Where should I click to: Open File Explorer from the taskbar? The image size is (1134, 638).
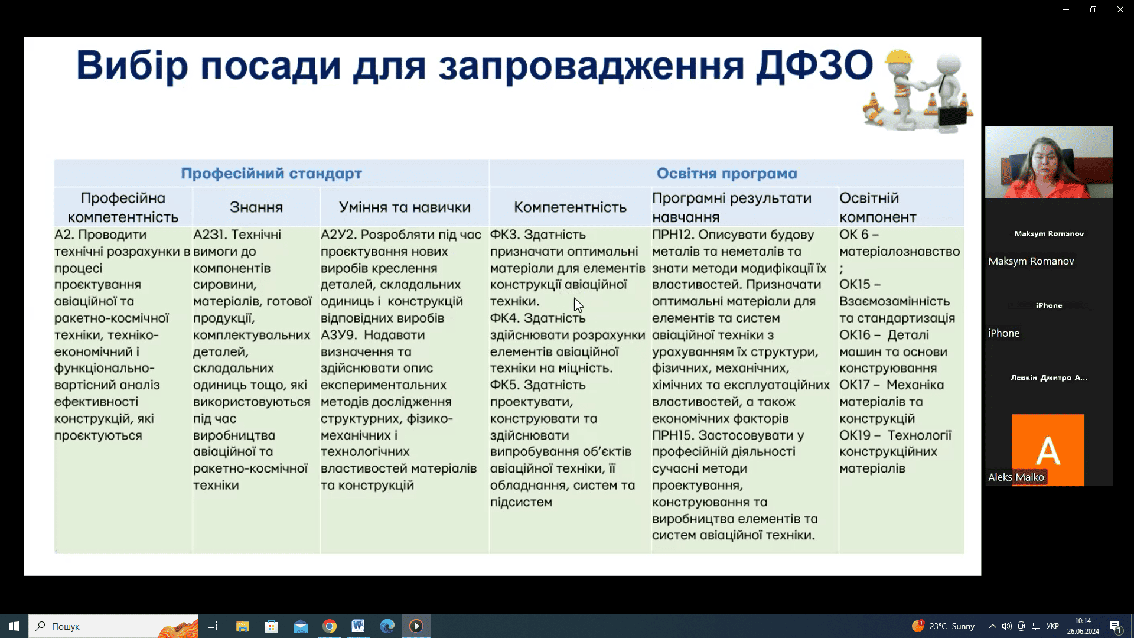tap(242, 626)
